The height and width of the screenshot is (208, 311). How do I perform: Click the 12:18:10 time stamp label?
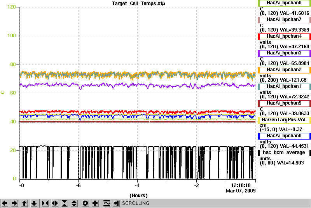click(x=241, y=185)
